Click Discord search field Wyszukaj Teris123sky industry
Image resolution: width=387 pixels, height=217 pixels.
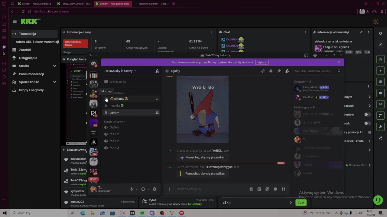(317, 71)
